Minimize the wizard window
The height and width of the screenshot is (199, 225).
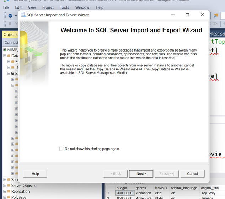tap(173, 15)
